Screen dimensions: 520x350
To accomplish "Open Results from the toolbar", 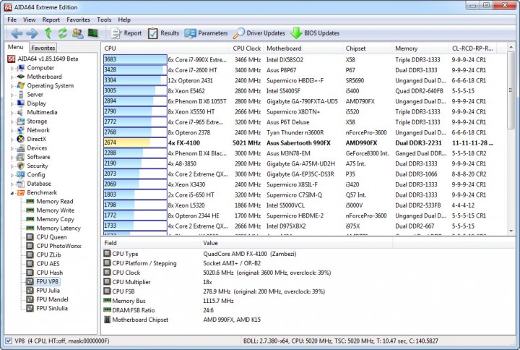I will (x=163, y=33).
